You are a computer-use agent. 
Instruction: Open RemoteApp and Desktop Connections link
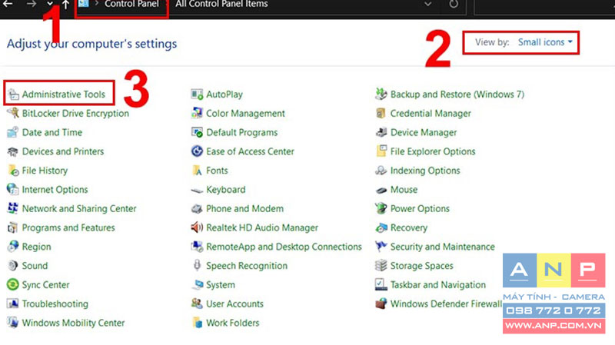click(x=284, y=247)
